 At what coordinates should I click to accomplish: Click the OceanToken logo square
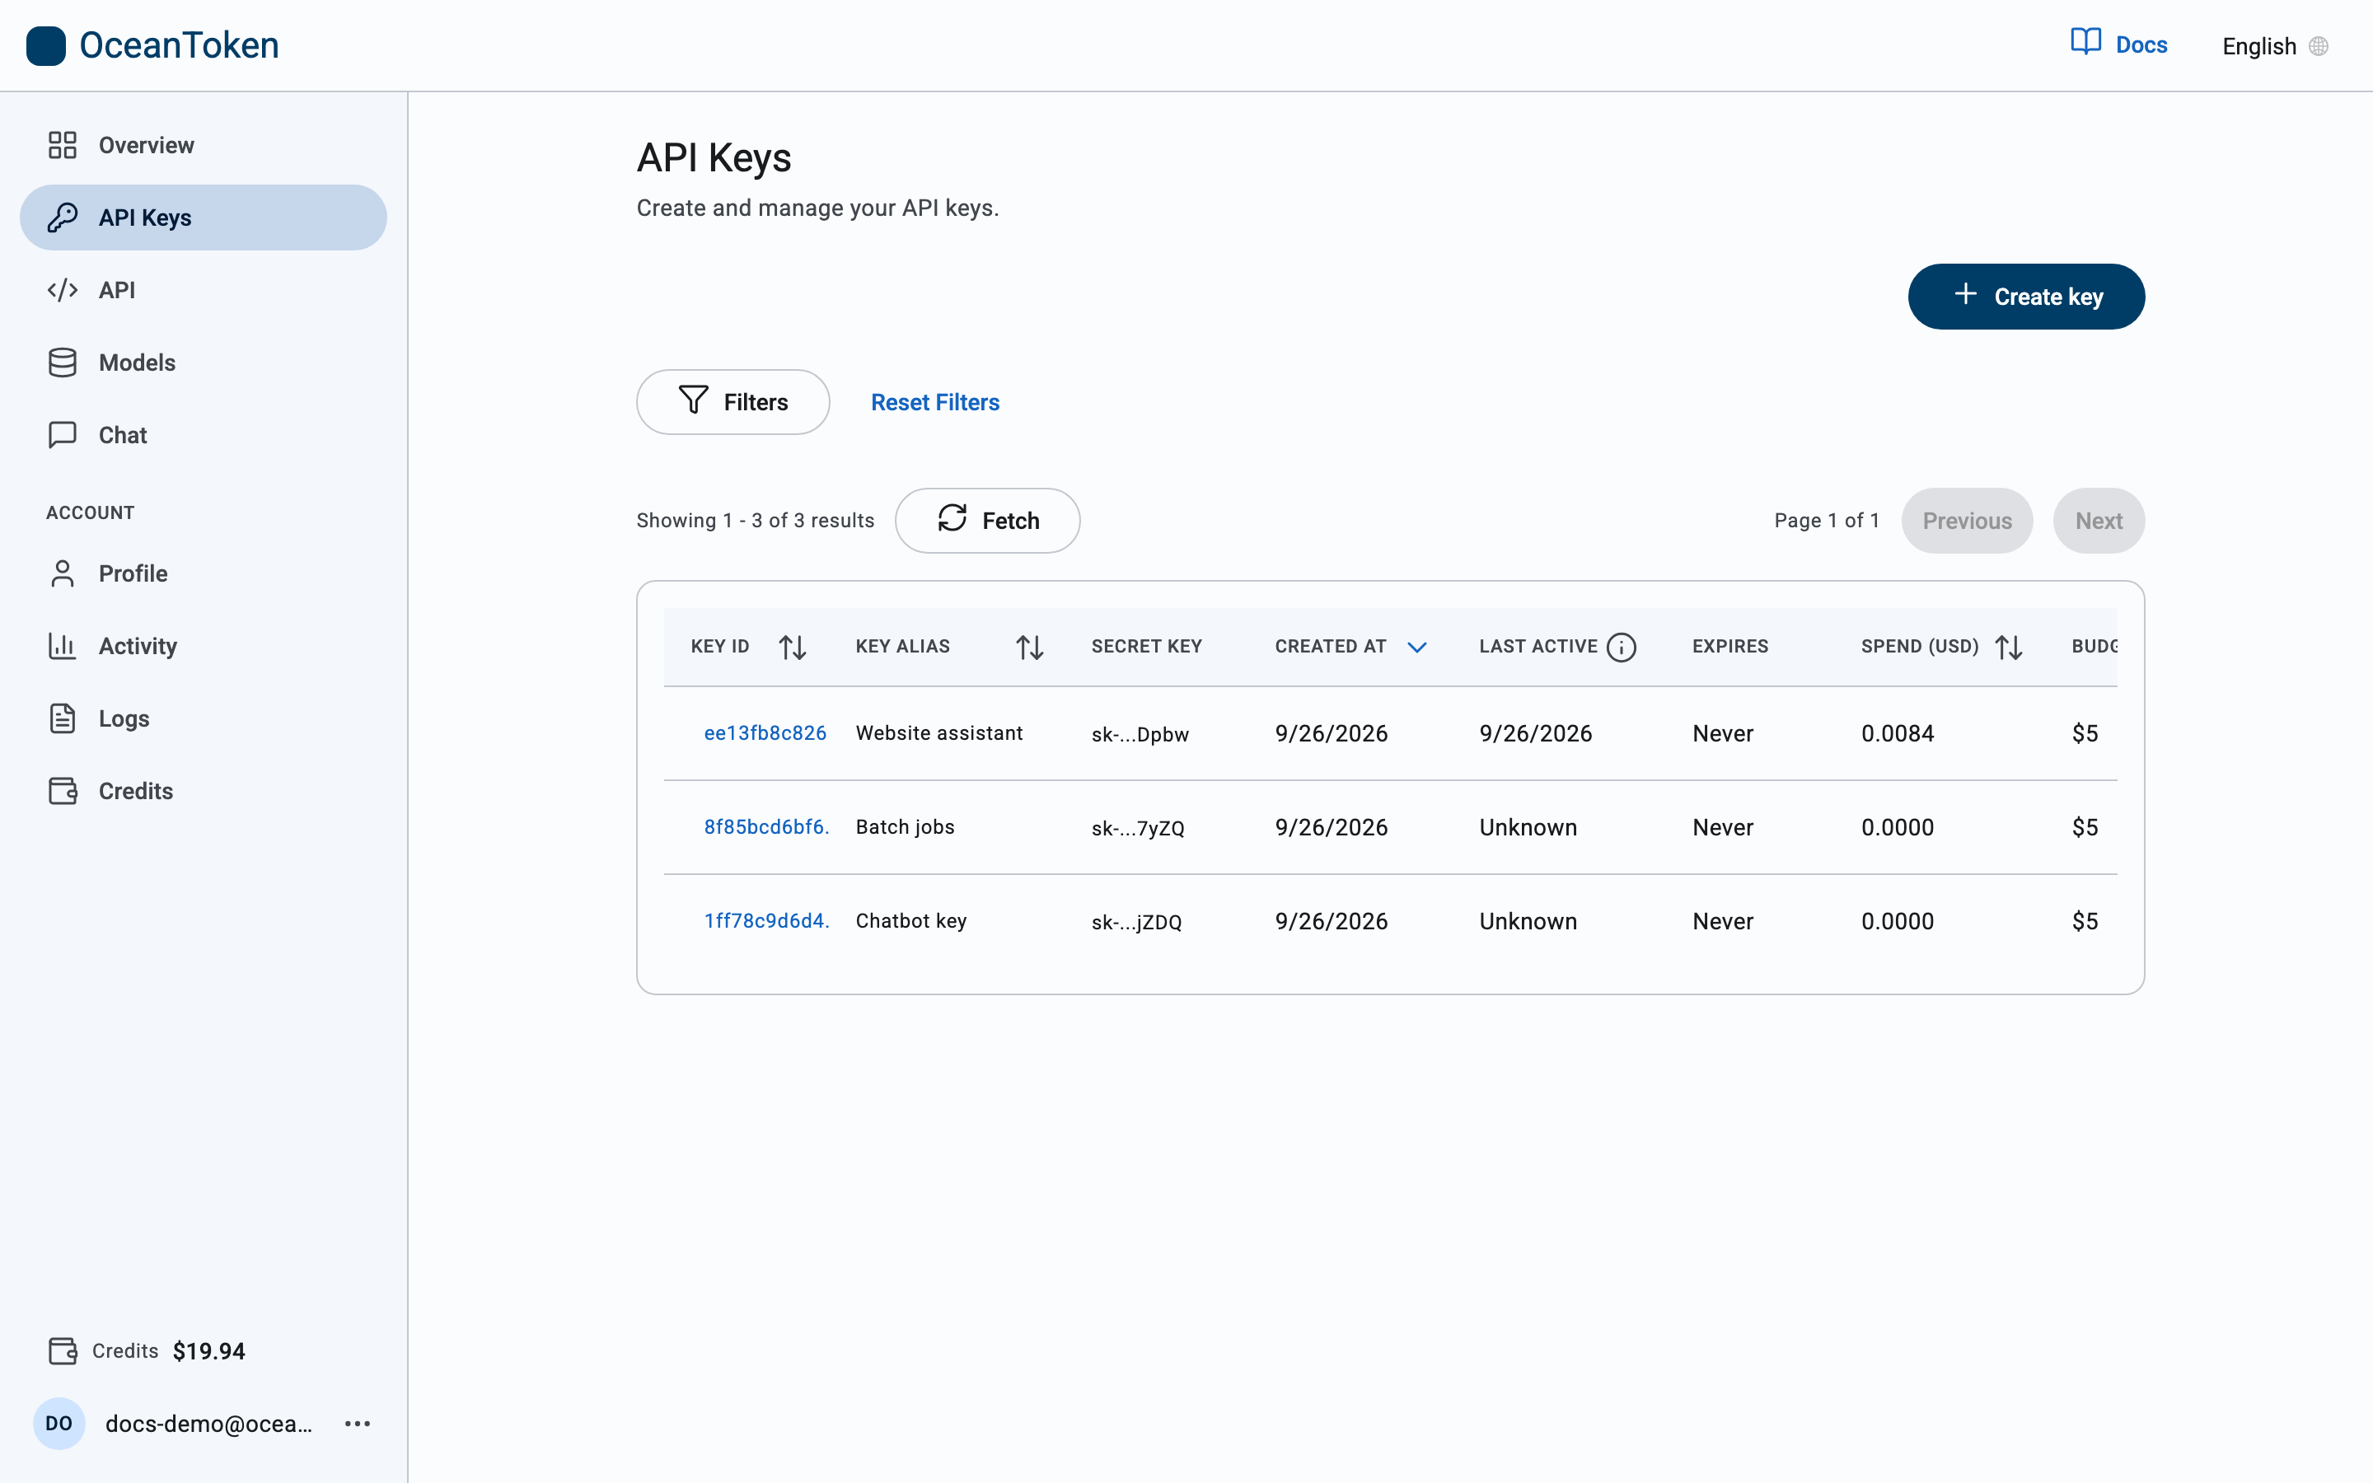coord(46,45)
